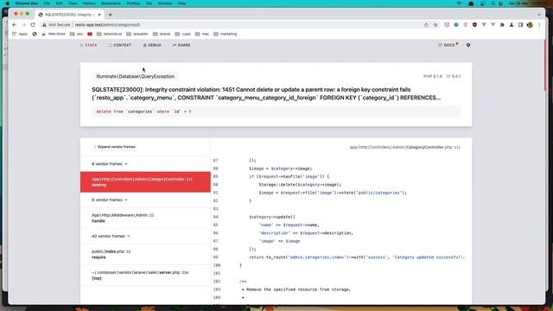Open Chrome three-dot menu
This screenshot has height=311, width=553.
[x=539, y=25]
